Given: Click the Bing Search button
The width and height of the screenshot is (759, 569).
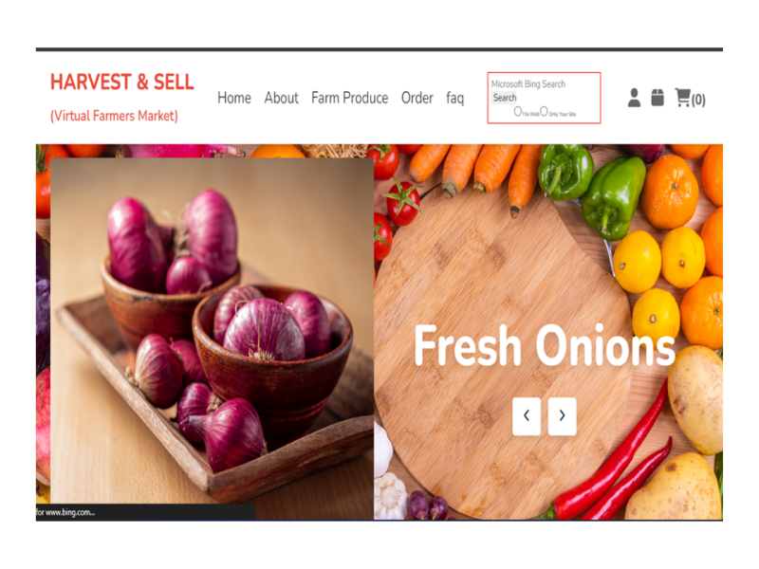Looking at the screenshot, I should [x=505, y=98].
